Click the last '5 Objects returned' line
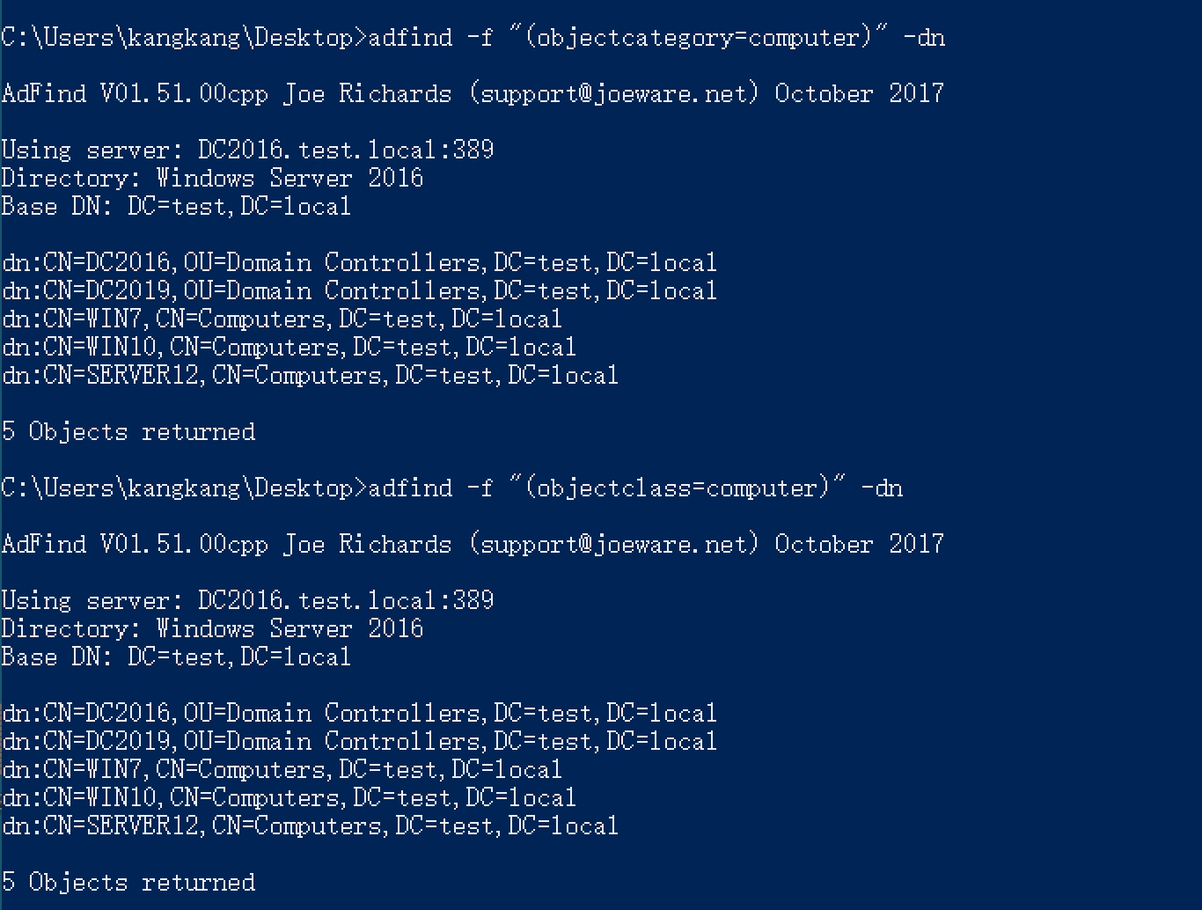 [128, 882]
